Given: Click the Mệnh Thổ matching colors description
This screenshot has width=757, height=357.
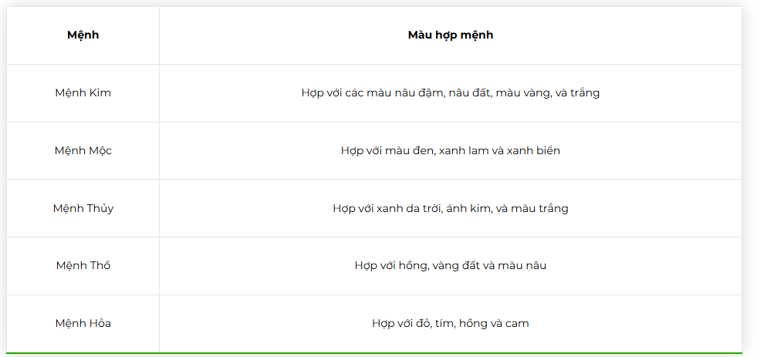Looking at the screenshot, I should [x=450, y=266].
